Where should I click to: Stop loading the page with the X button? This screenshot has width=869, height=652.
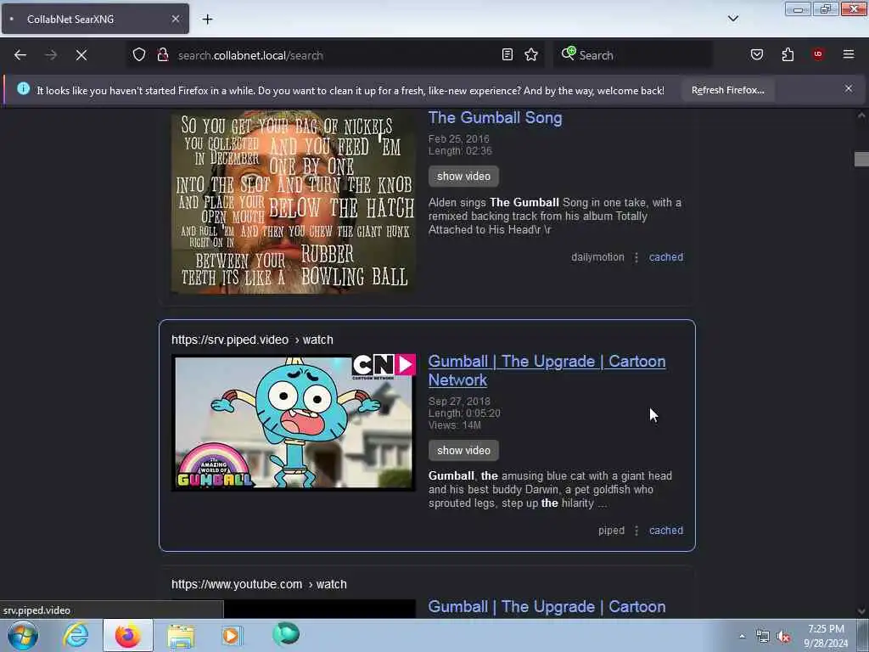[x=81, y=55]
